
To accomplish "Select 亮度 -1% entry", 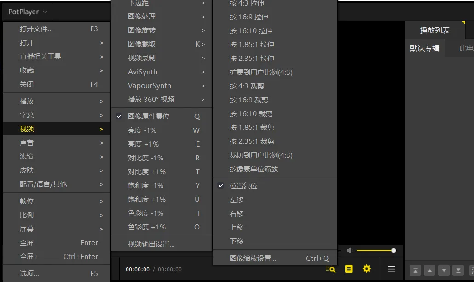I will click(x=162, y=130).
